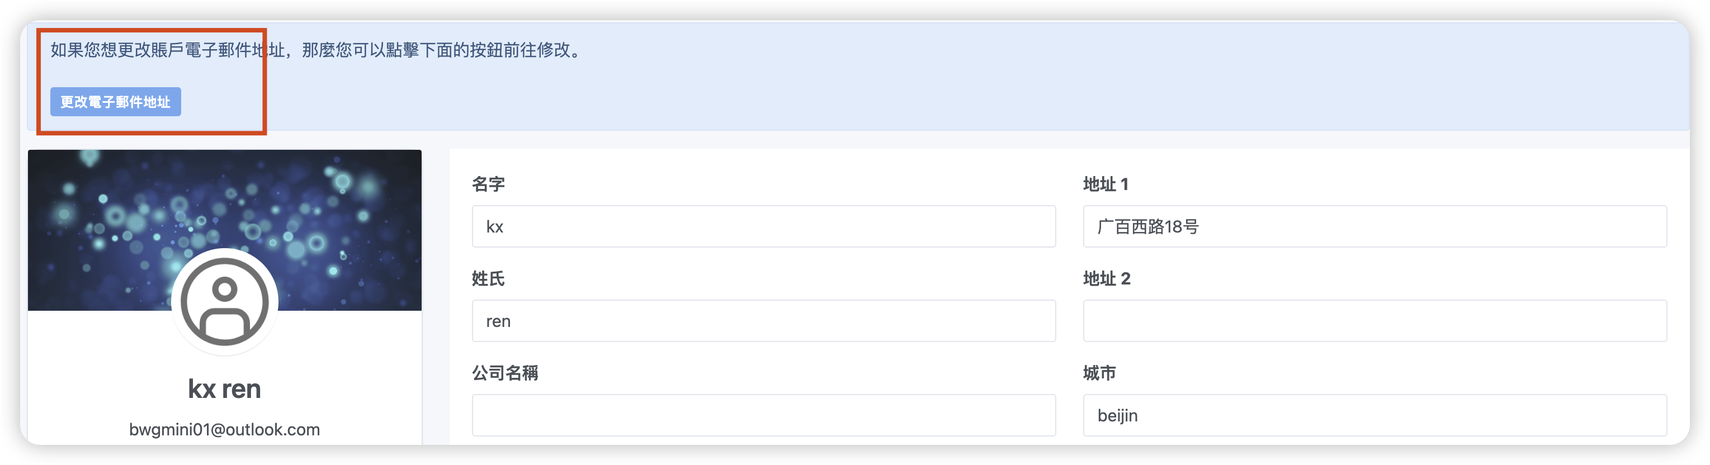Click the 城市 field label
Image resolution: width=1710 pixels, height=465 pixels.
[1099, 373]
